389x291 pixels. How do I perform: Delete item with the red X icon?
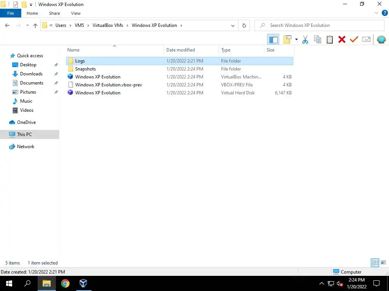342,39
